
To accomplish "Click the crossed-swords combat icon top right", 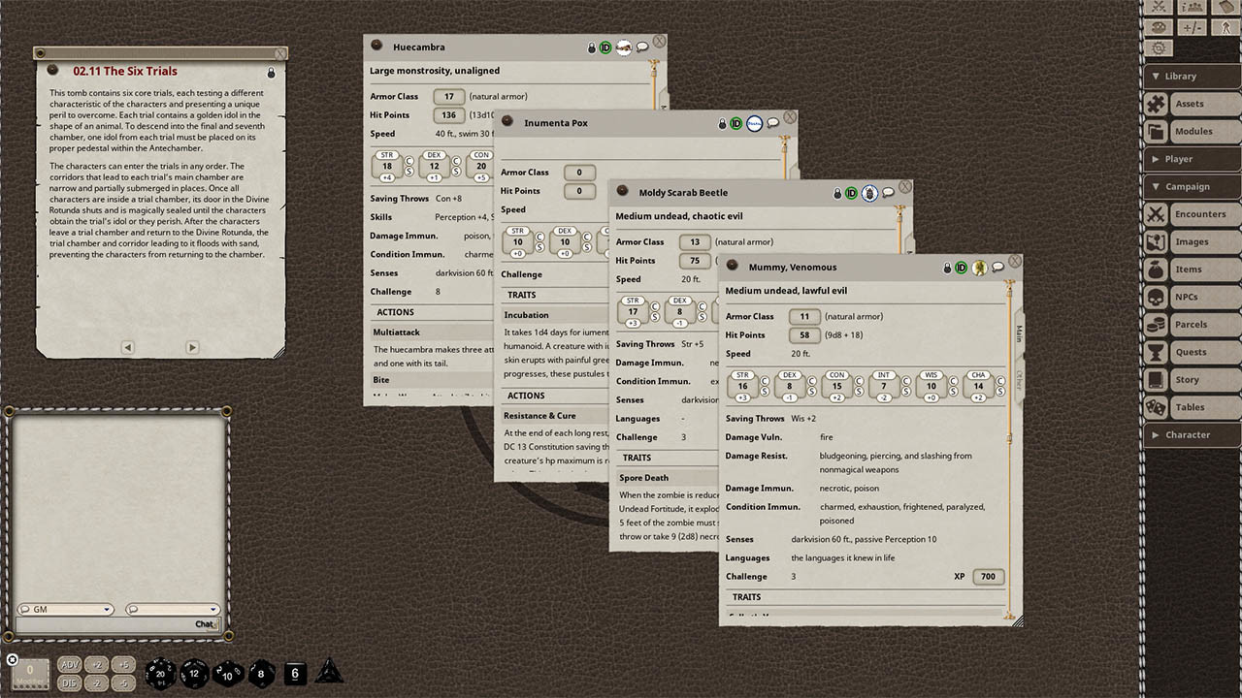I will point(1160,8).
